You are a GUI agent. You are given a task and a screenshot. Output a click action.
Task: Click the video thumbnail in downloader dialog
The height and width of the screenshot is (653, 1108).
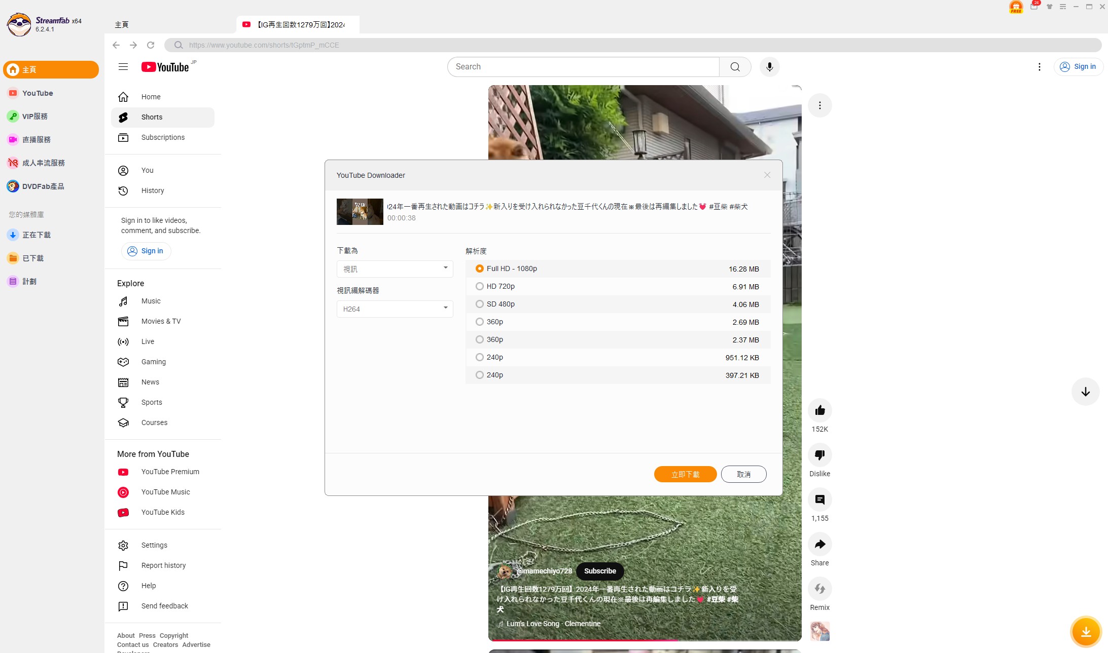coord(360,212)
